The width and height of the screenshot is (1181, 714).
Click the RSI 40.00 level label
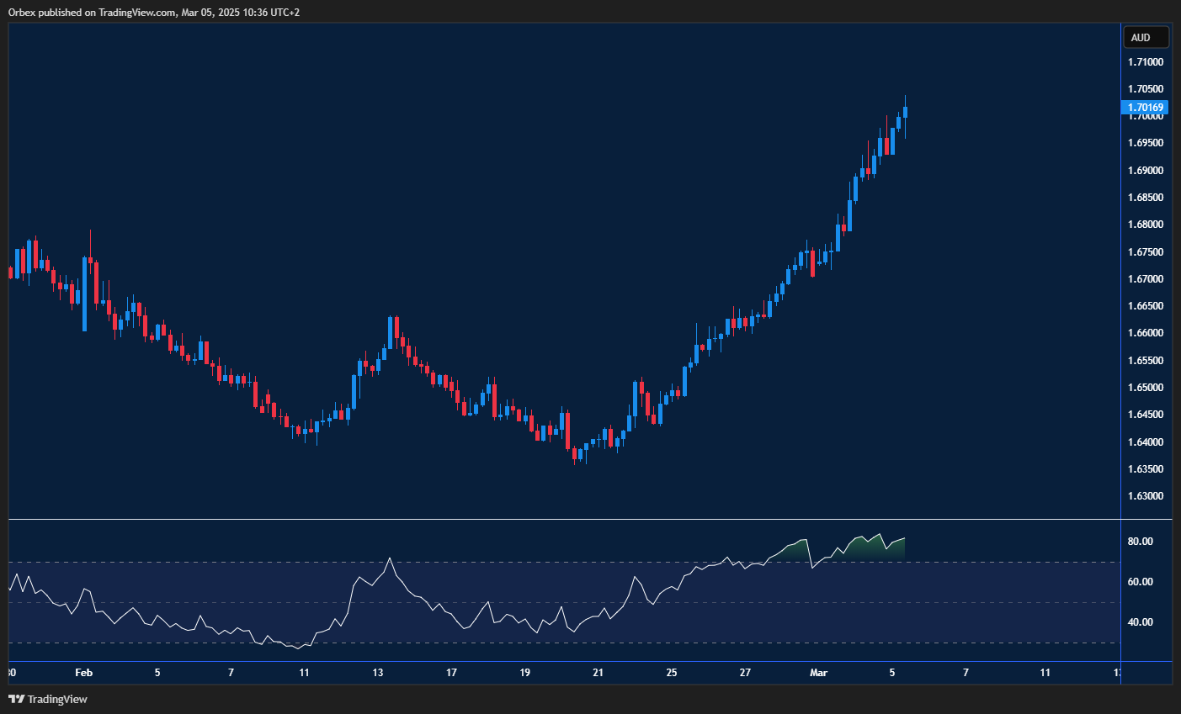pyautogui.click(x=1142, y=621)
